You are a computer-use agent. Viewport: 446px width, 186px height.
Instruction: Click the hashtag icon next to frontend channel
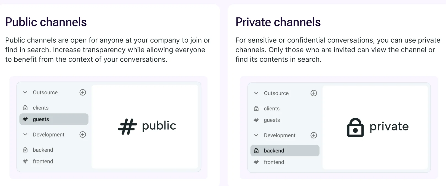[25, 162]
